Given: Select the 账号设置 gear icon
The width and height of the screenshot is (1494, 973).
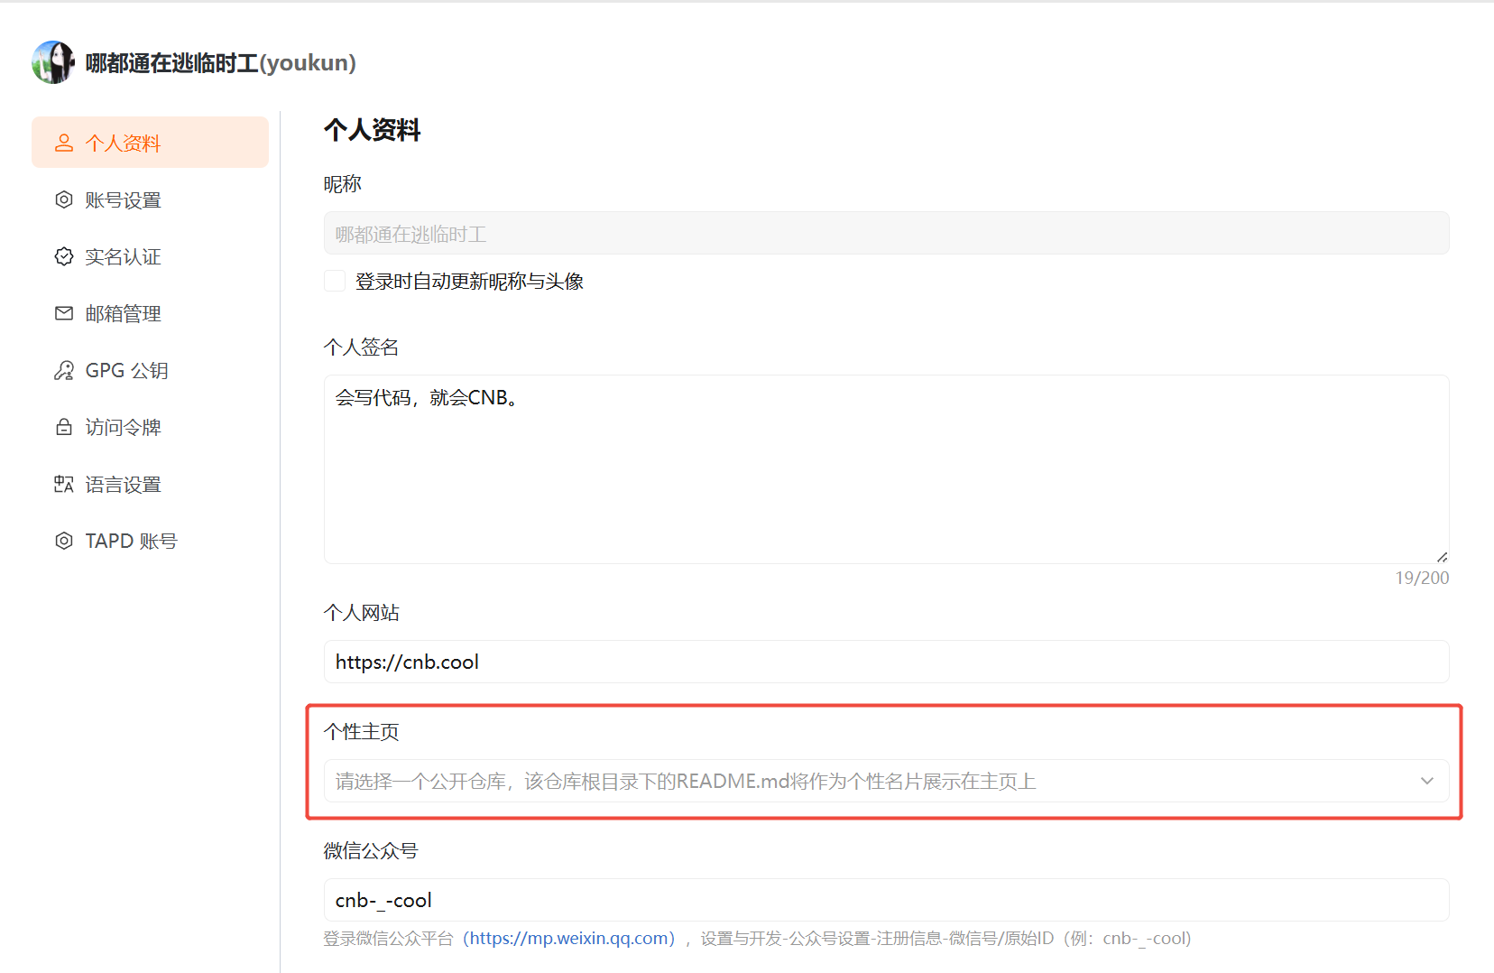Looking at the screenshot, I should 63,199.
